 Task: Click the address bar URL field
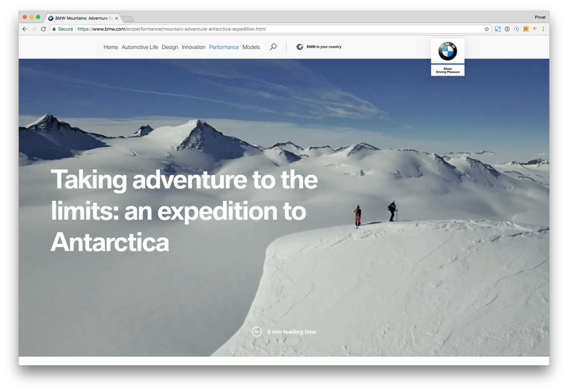pos(268,29)
